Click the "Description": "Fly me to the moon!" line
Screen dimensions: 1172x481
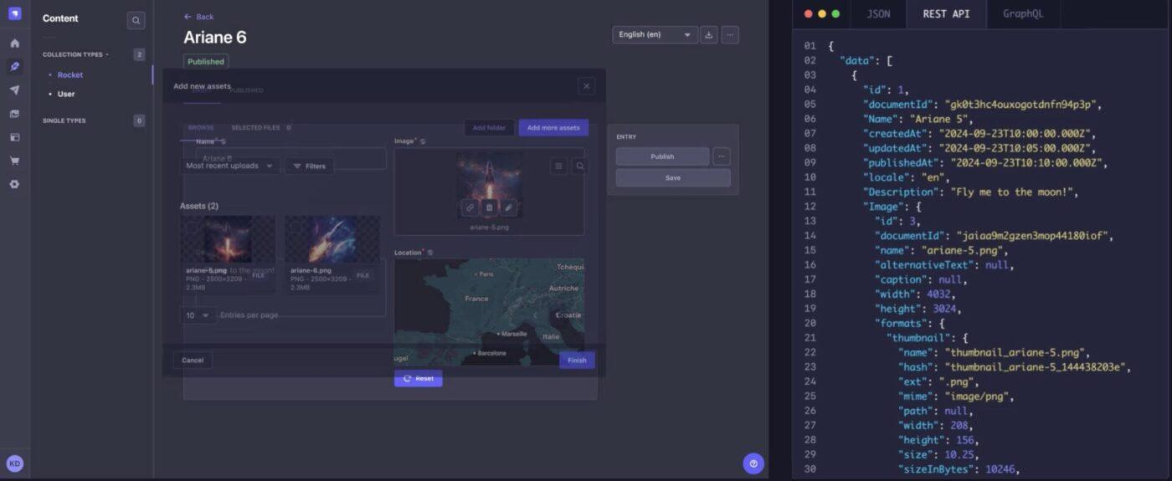point(971,192)
